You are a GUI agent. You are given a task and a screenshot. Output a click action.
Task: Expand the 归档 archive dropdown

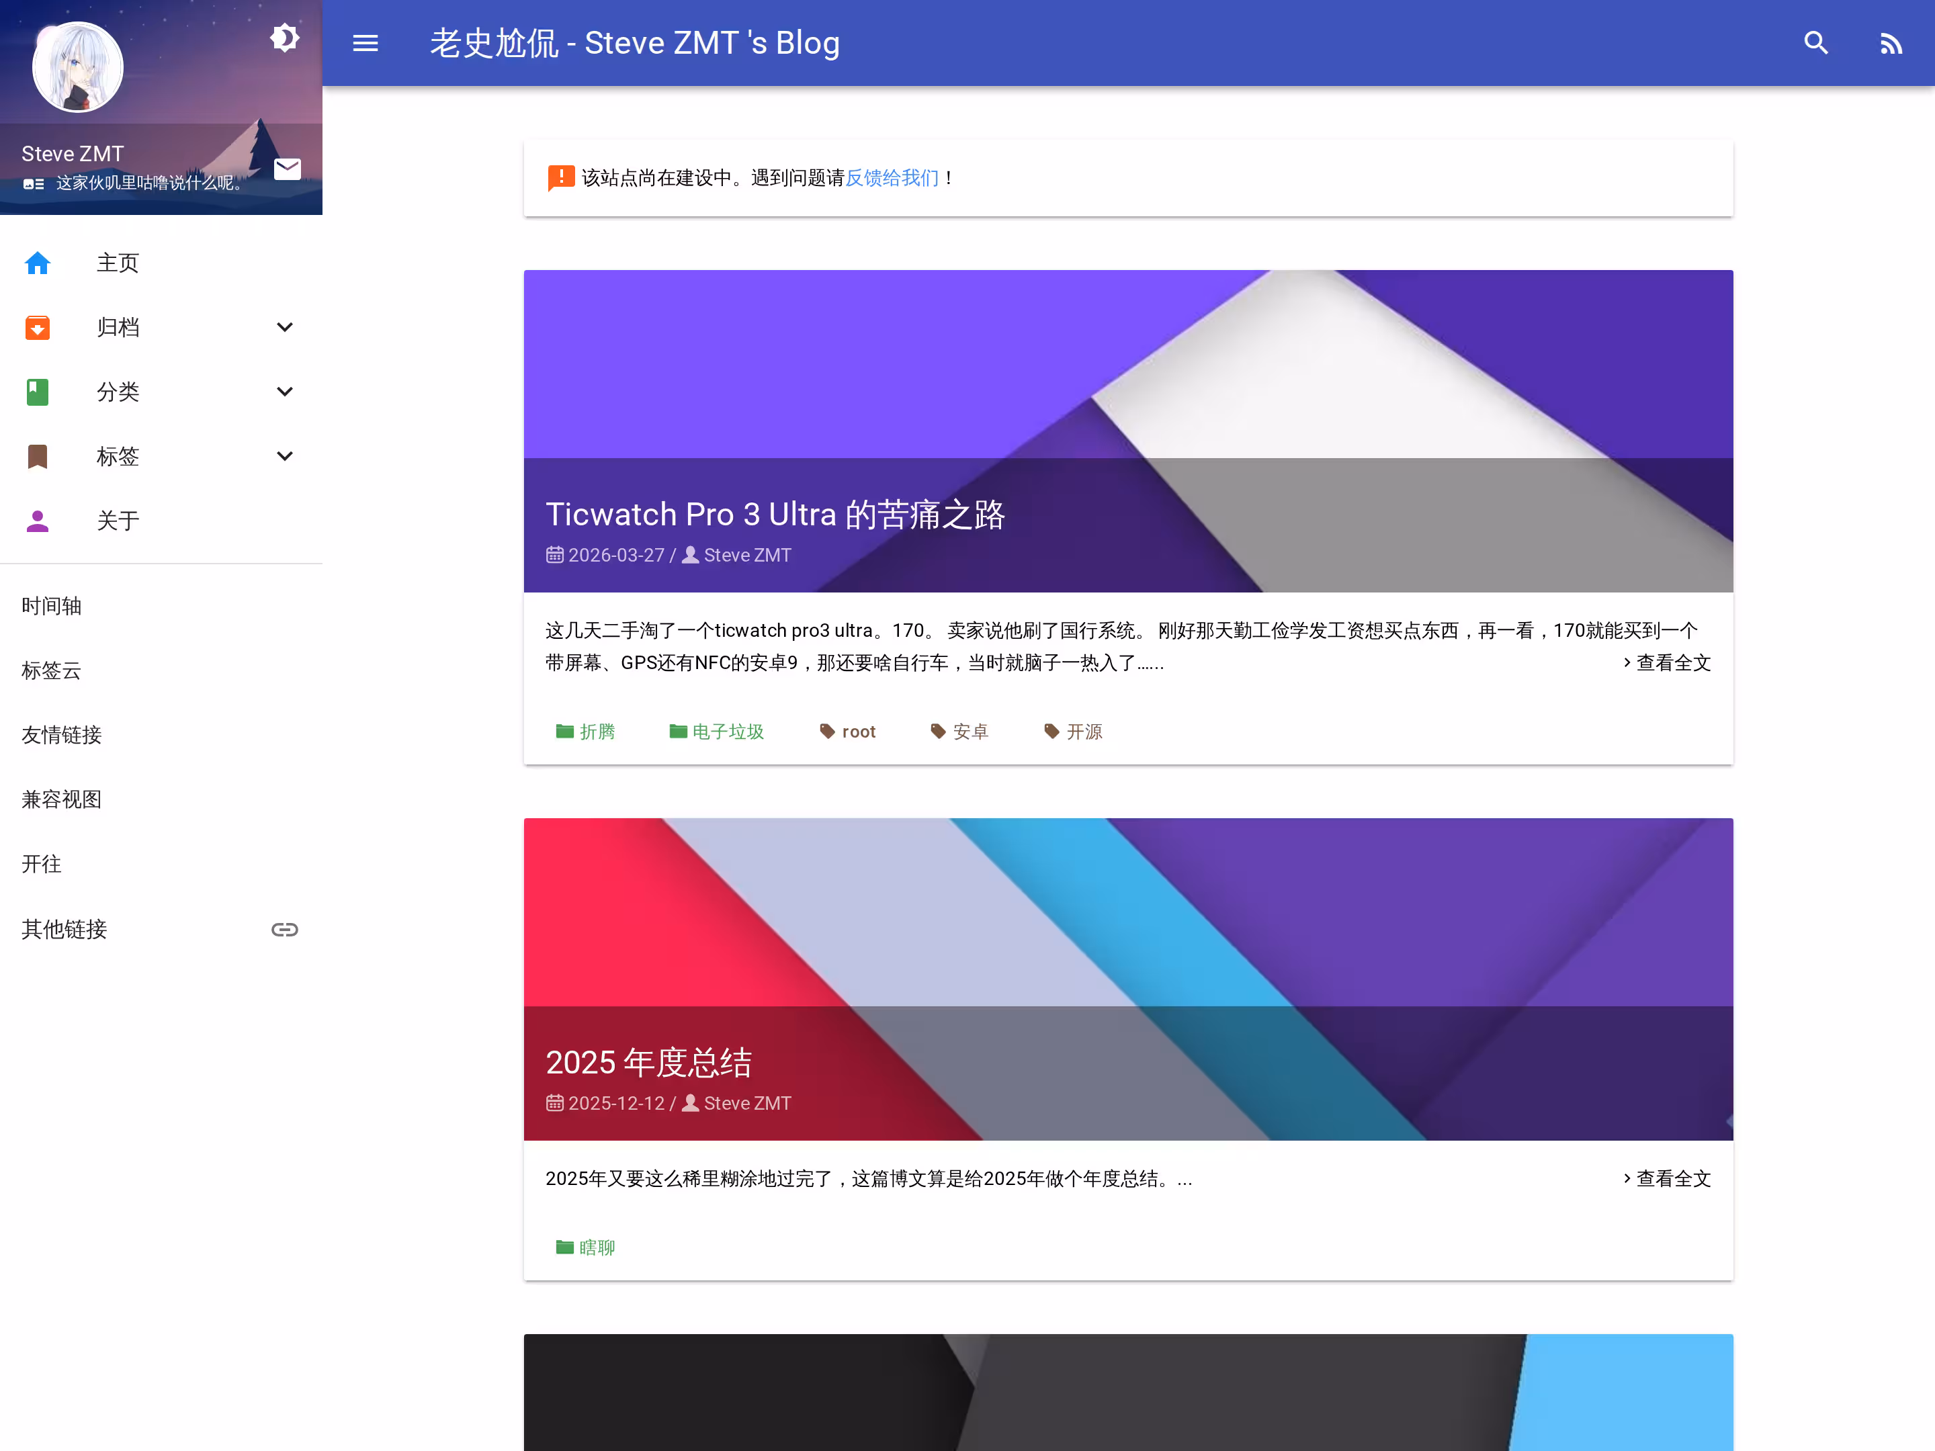284,327
